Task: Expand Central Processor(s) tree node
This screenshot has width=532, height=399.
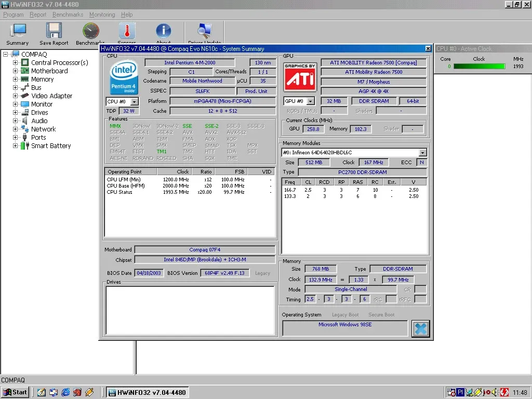Action: (15, 62)
